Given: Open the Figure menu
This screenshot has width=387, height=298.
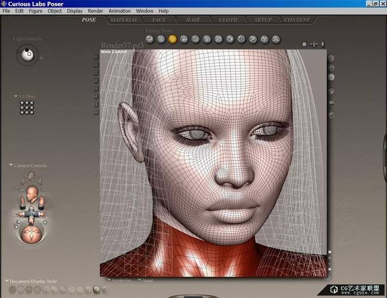Looking at the screenshot, I should click(x=36, y=11).
